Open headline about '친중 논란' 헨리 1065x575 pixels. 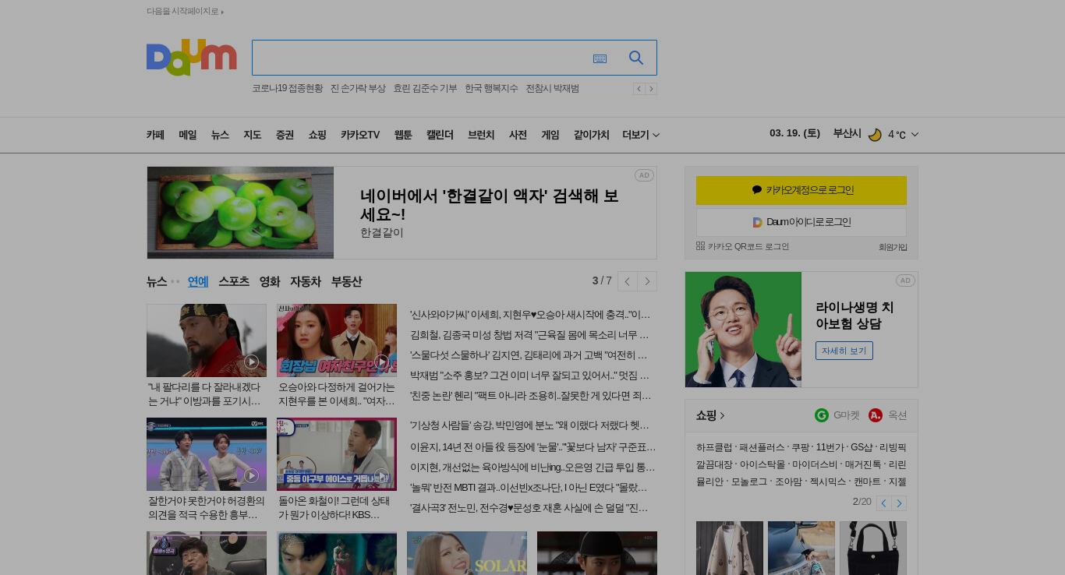tap(531, 396)
